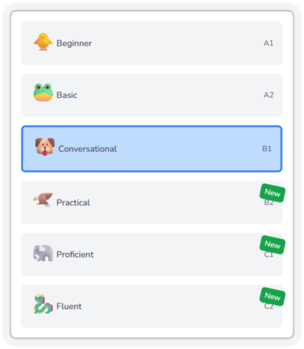Click the New badge on Fluent
This screenshot has height=349, width=304.
coord(272,297)
